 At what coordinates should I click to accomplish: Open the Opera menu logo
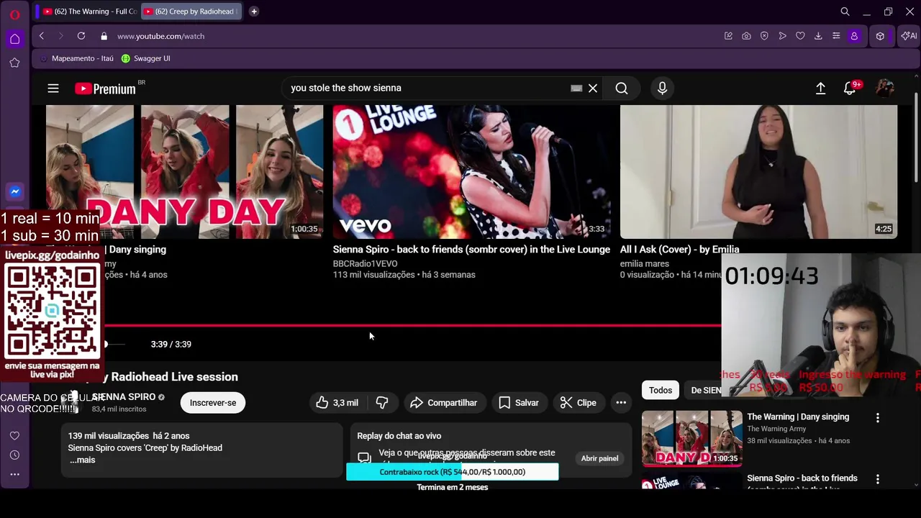click(x=14, y=14)
